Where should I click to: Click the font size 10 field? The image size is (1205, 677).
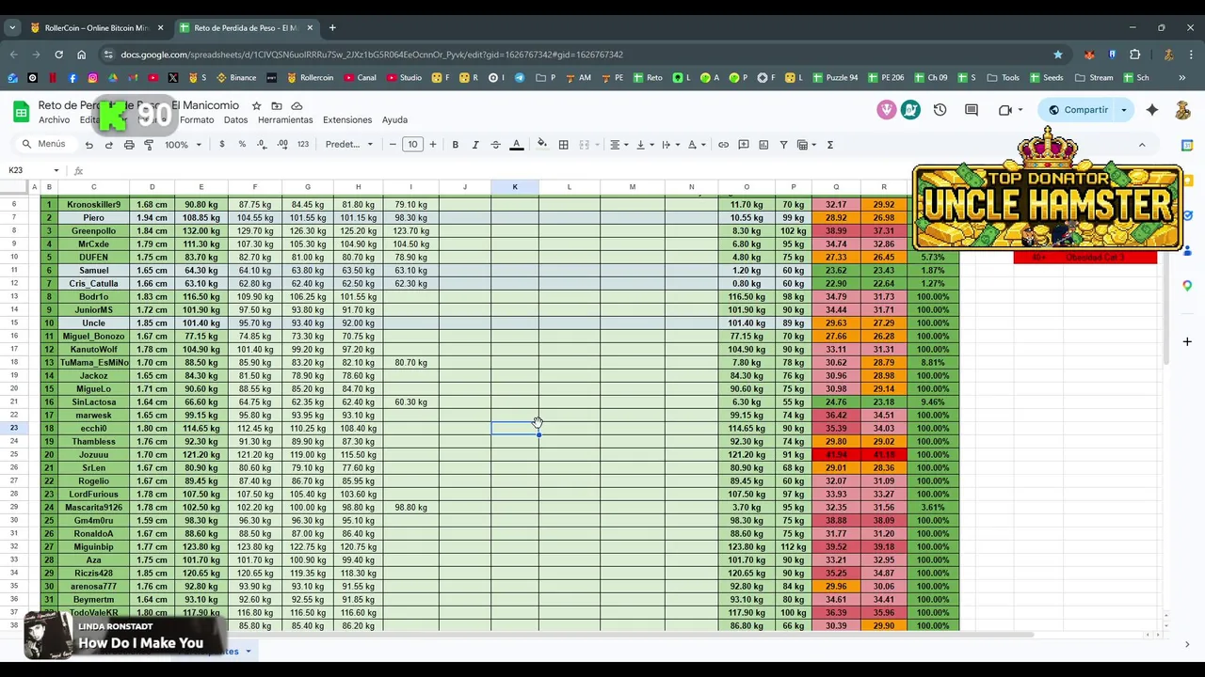[x=412, y=145]
